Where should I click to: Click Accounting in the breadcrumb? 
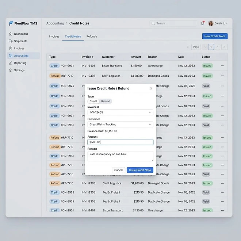coord(55,23)
